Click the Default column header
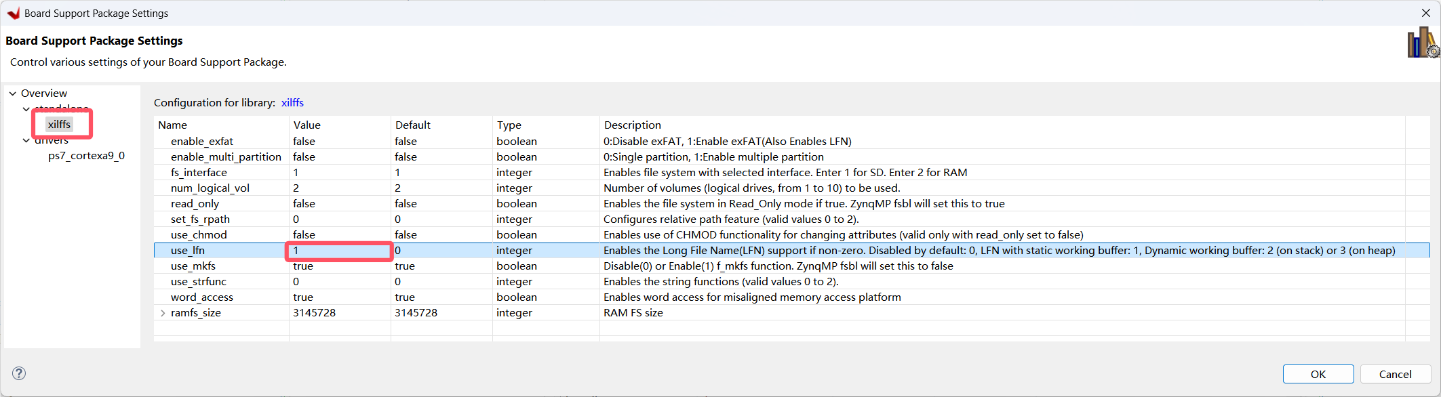This screenshot has width=1441, height=397. point(441,125)
